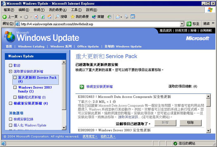Open 個人化 Windows Update link
Viewport: 217px width, 147px height.
(30, 125)
